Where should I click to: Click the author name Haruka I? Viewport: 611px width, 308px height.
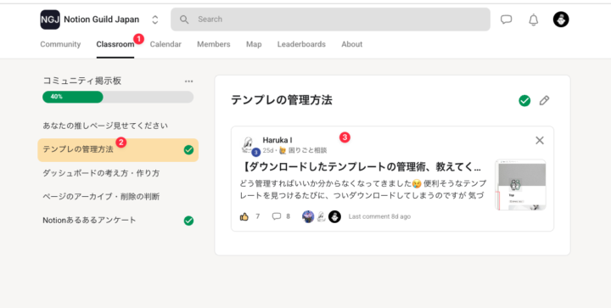[x=277, y=140]
